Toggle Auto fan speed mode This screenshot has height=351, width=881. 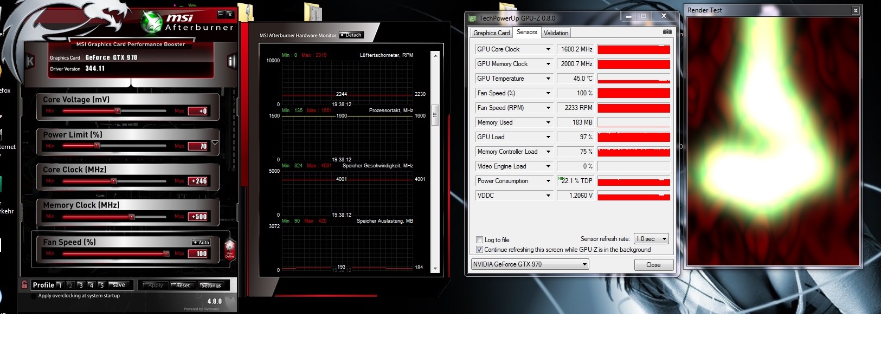click(x=201, y=242)
